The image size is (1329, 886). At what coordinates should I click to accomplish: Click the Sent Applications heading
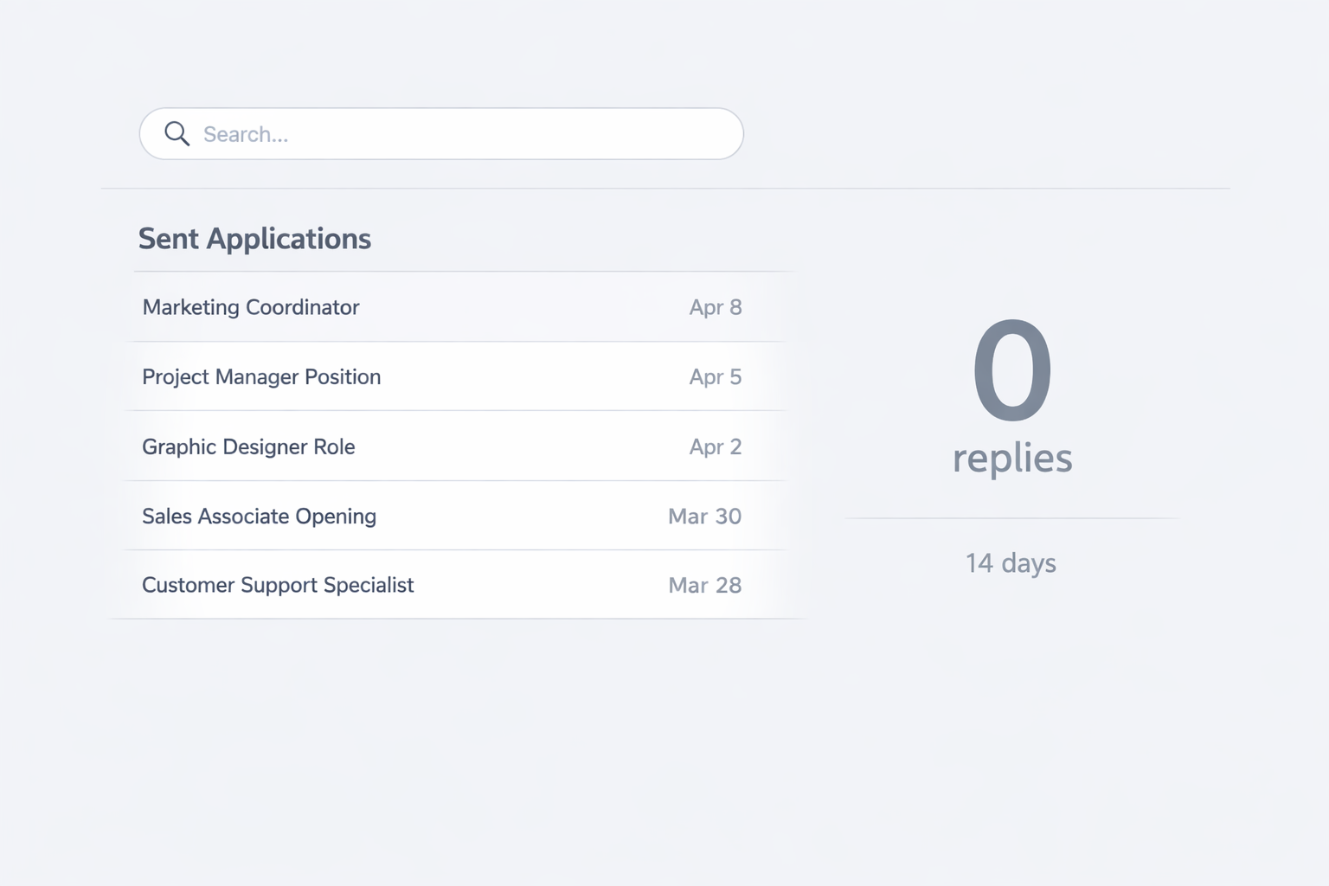click(254, 239)
